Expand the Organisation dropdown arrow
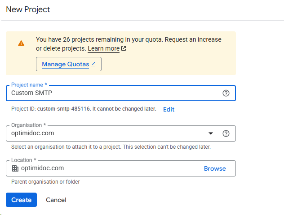 [211, 133]
